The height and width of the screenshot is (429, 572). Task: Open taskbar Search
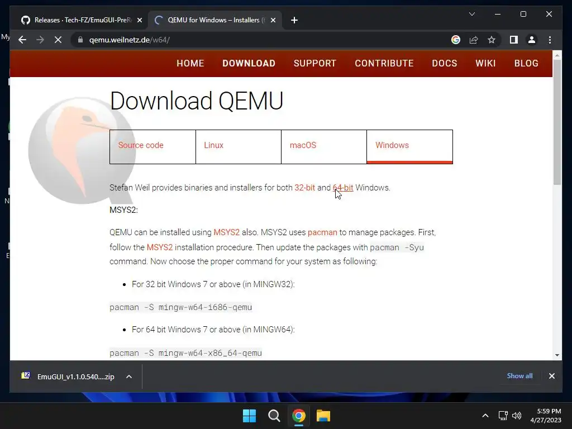click(274, 416)
